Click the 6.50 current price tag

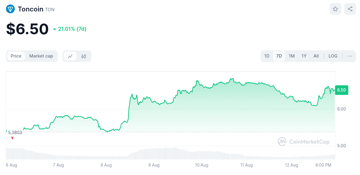coord(341,90)
